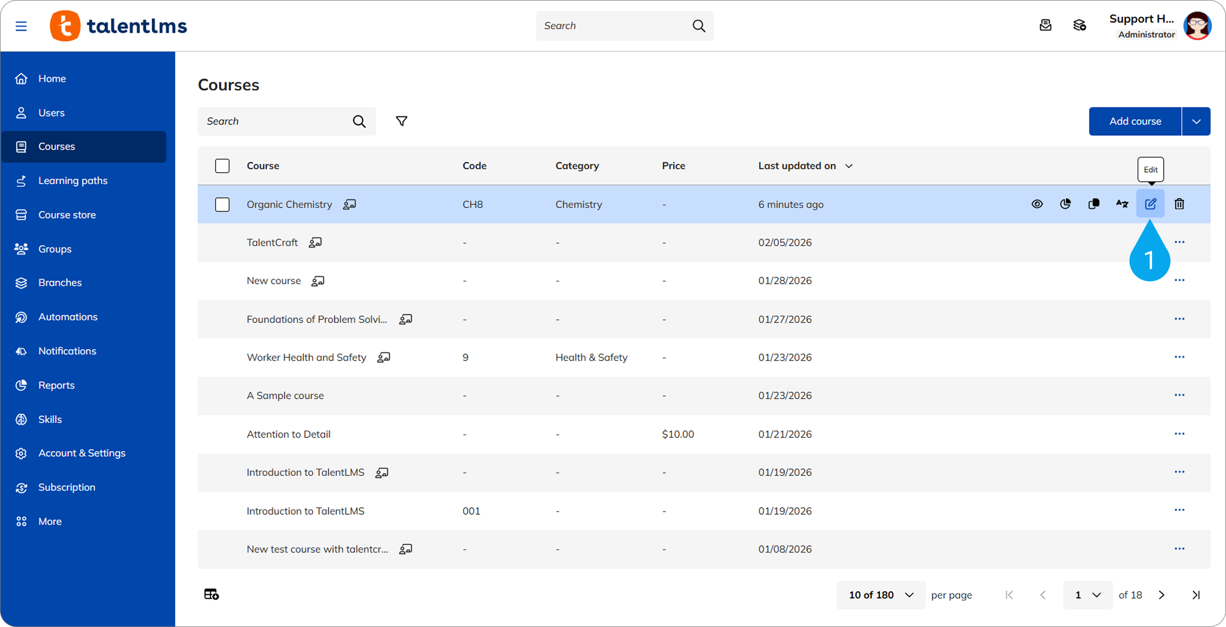Open the Worker Health and Safety course
This screenshot has height=627, width=1226.
[306, 357]
